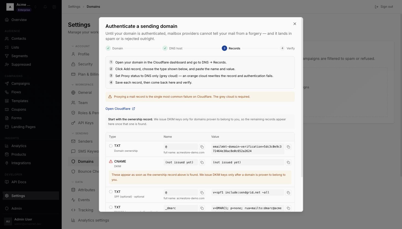Viewport: 402px width, 229px height.
Task: Open the Acme workspace switcher
Action: 22,7
